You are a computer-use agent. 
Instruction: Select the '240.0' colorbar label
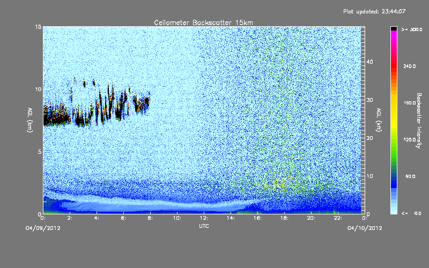pos(410,66)
